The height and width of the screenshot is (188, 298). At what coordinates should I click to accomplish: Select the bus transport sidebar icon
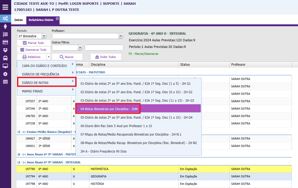pos(5,58)
